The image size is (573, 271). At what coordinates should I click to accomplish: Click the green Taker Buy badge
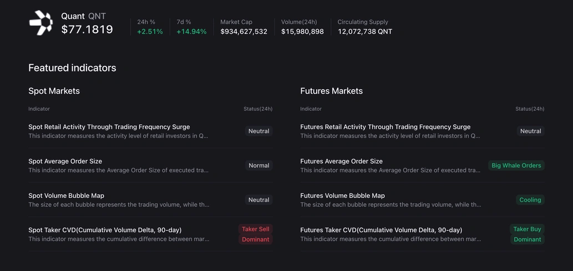tap(527, 229)
